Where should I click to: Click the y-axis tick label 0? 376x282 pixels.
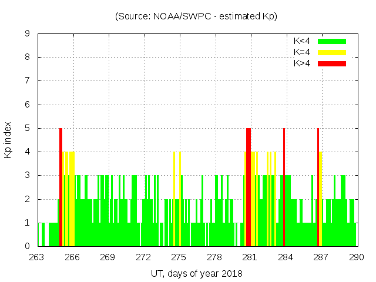click(x=28, y=246)
